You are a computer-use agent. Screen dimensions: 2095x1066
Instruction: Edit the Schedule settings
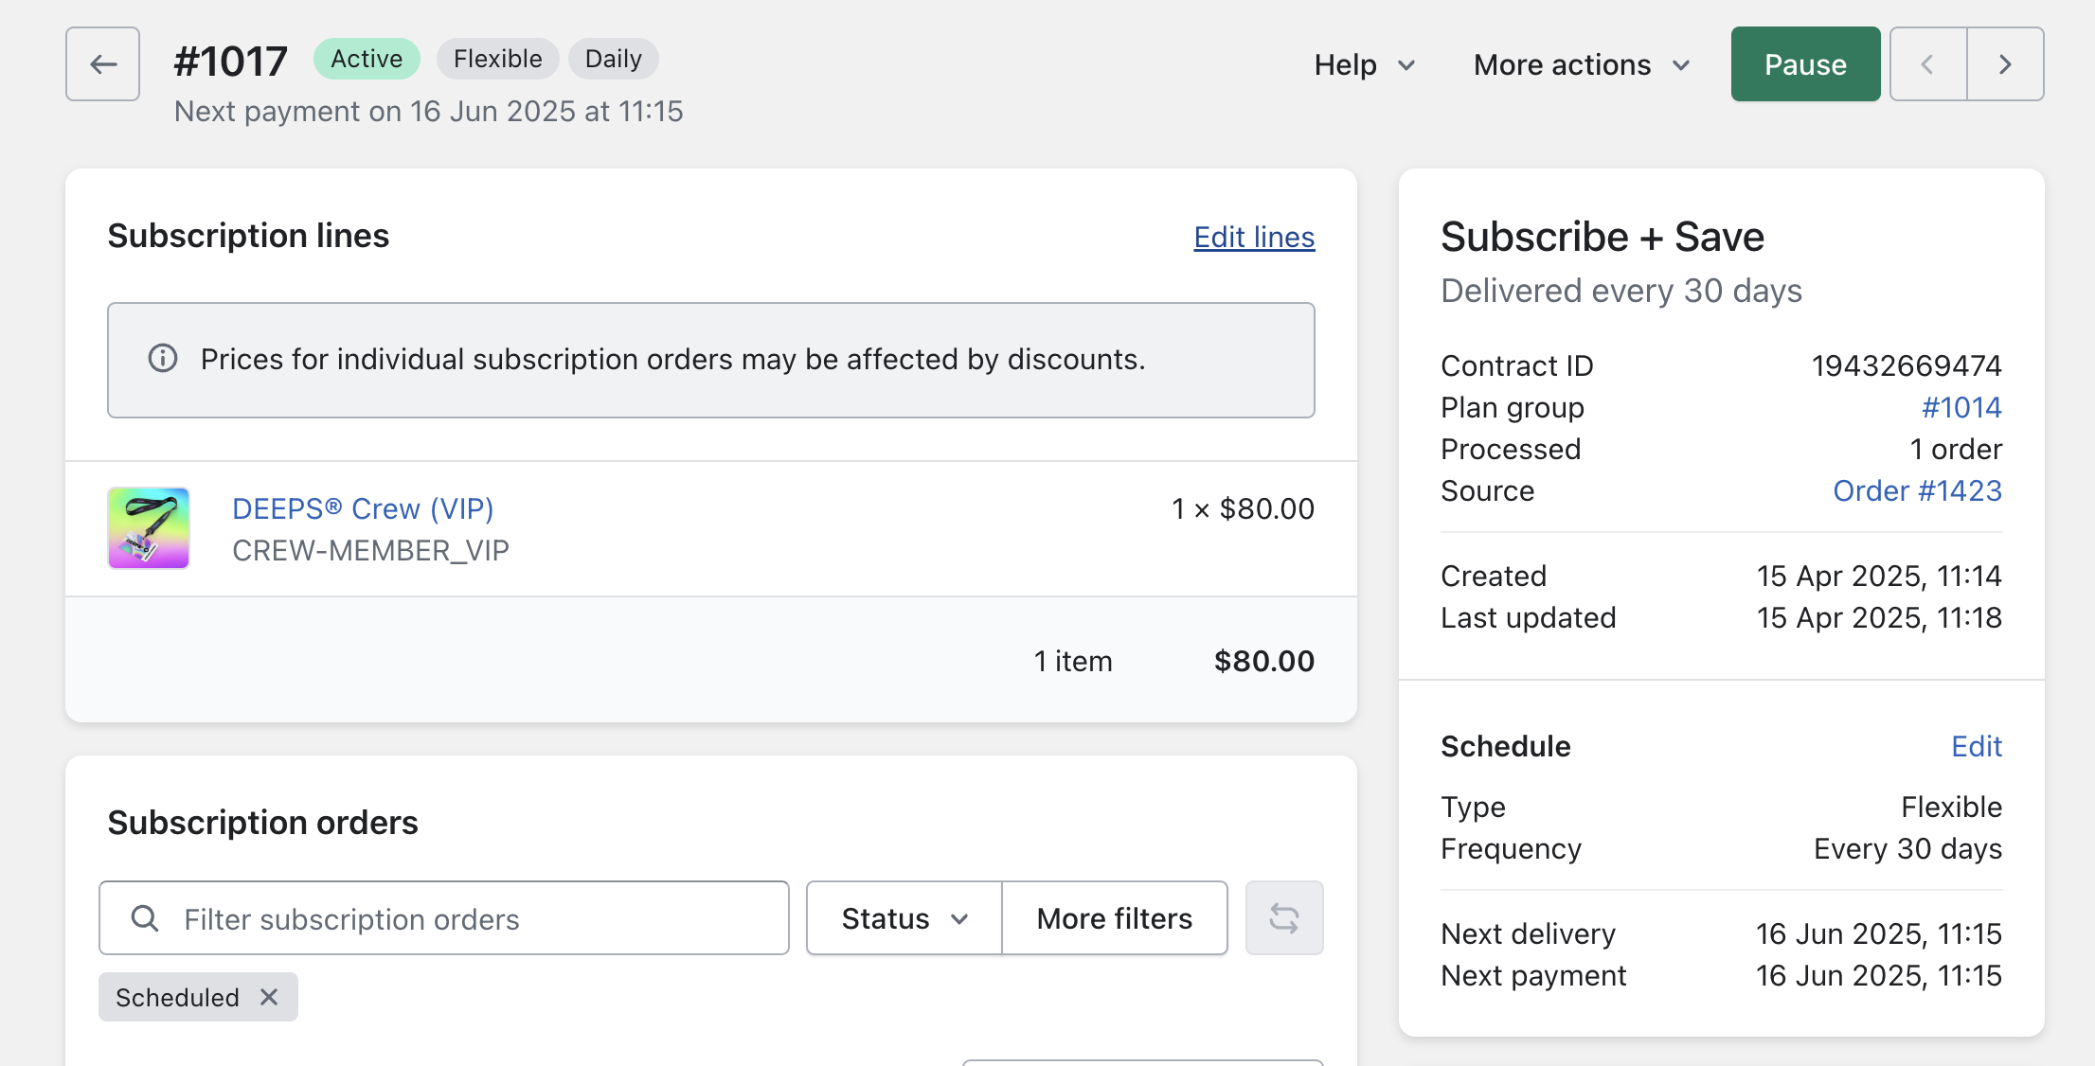click(1976, 746)
